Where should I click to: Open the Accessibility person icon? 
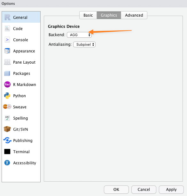pyautogui.click(x=7, y=163)
